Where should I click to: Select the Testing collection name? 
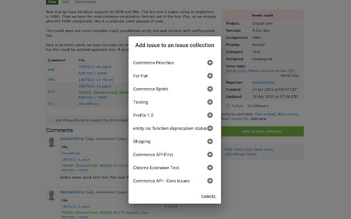click(140, 102)
